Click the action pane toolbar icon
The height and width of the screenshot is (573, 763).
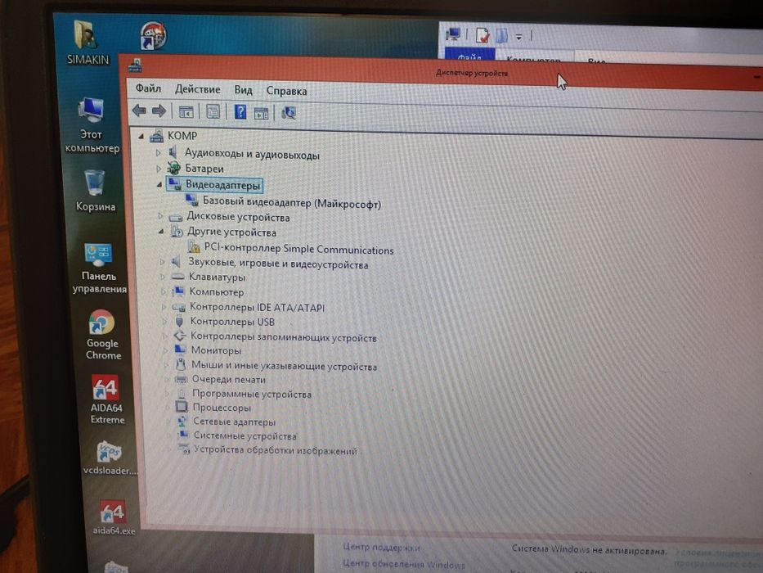coord(262,113)
